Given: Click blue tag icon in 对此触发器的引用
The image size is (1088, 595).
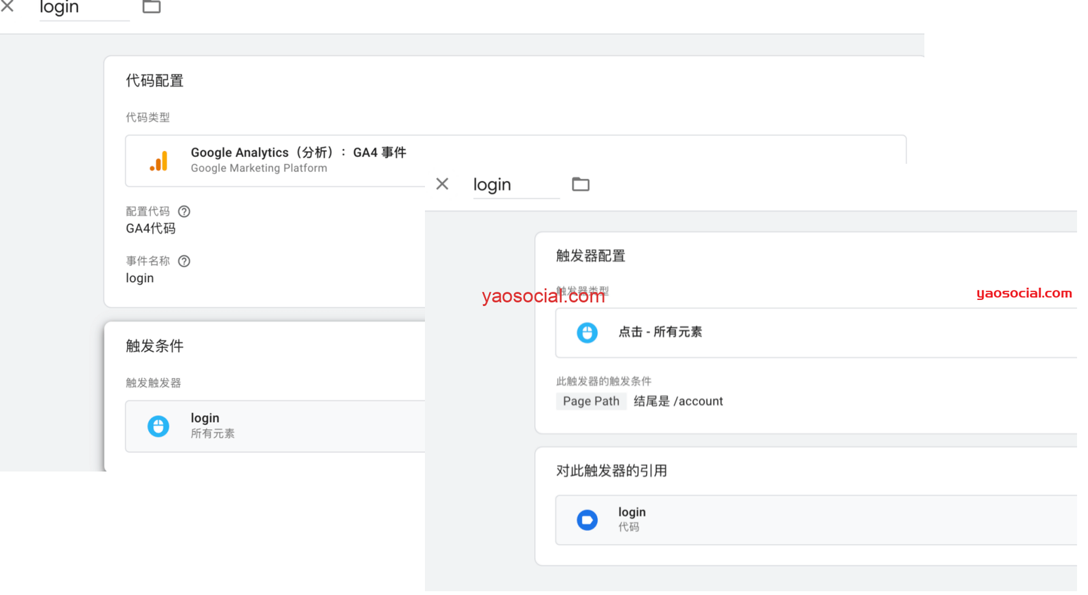Looking at the screenshot, I should [587, 520].
